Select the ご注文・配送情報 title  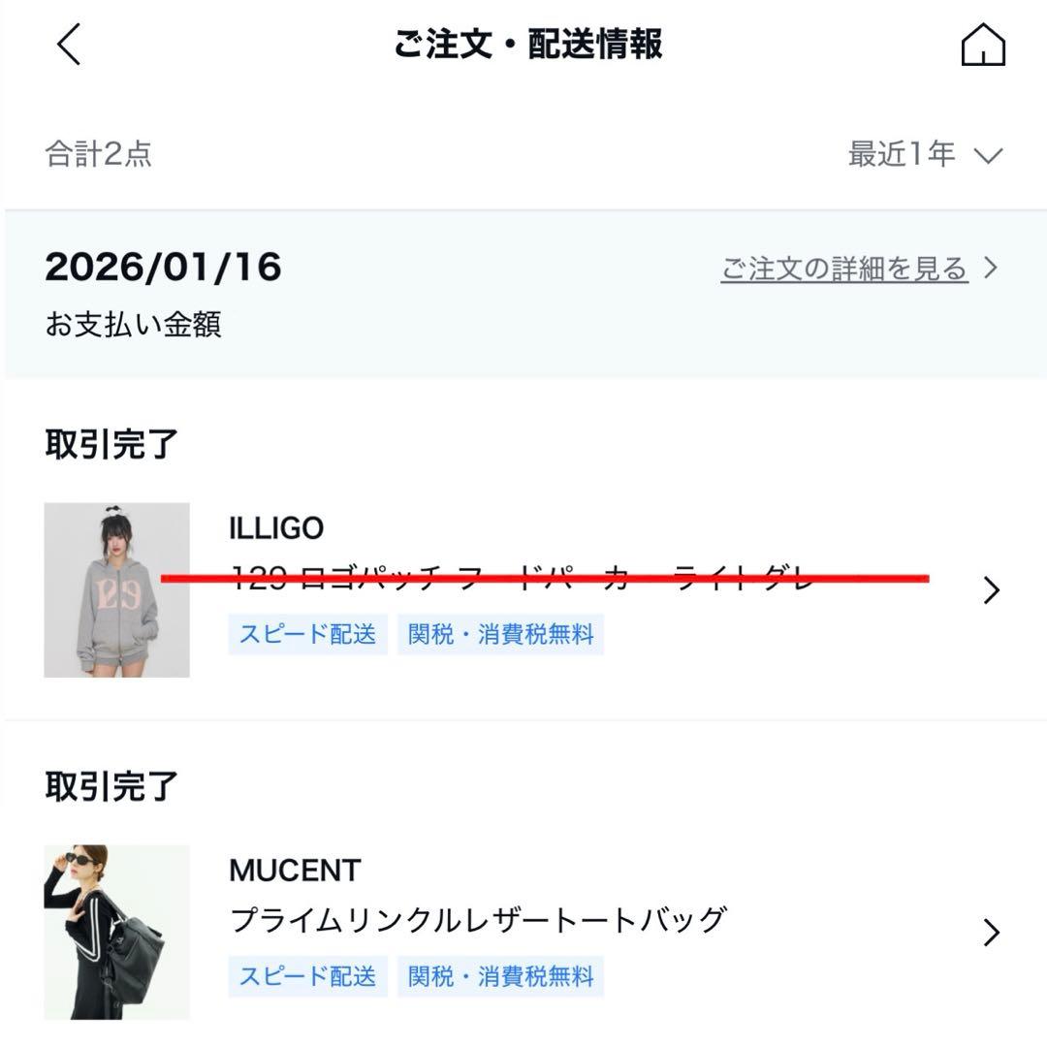527,45
